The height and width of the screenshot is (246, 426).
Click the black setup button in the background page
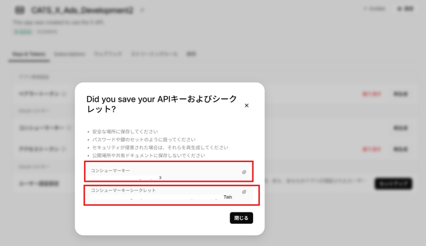tap(394, 184)
